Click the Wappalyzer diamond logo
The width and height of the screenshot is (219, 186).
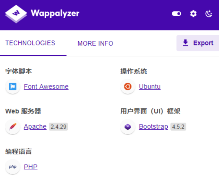(16, 14)
